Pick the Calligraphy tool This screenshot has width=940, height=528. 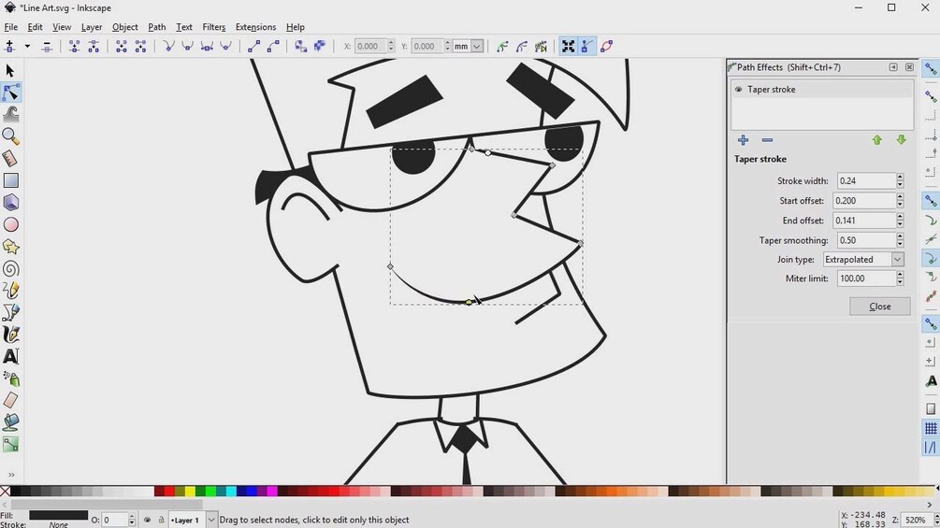11,334
